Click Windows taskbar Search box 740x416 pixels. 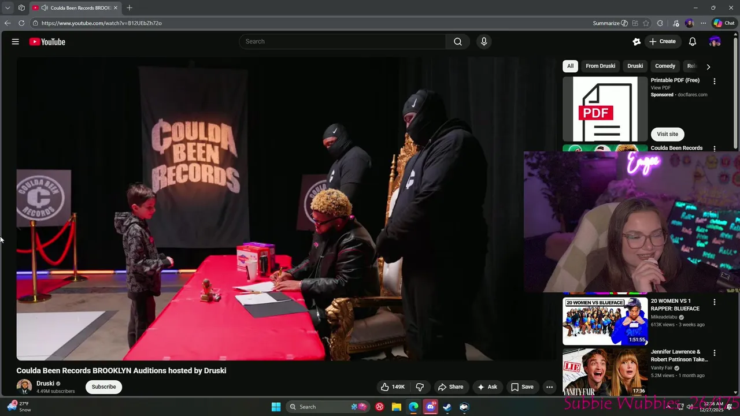327,407
